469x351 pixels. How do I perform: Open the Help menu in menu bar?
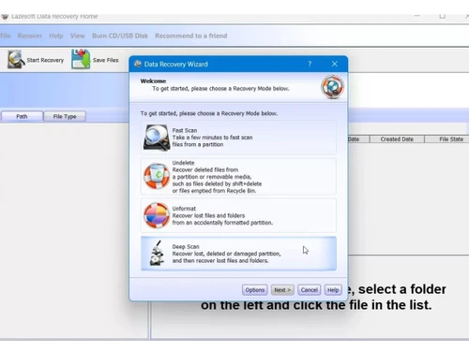click(x=56, y=36)
